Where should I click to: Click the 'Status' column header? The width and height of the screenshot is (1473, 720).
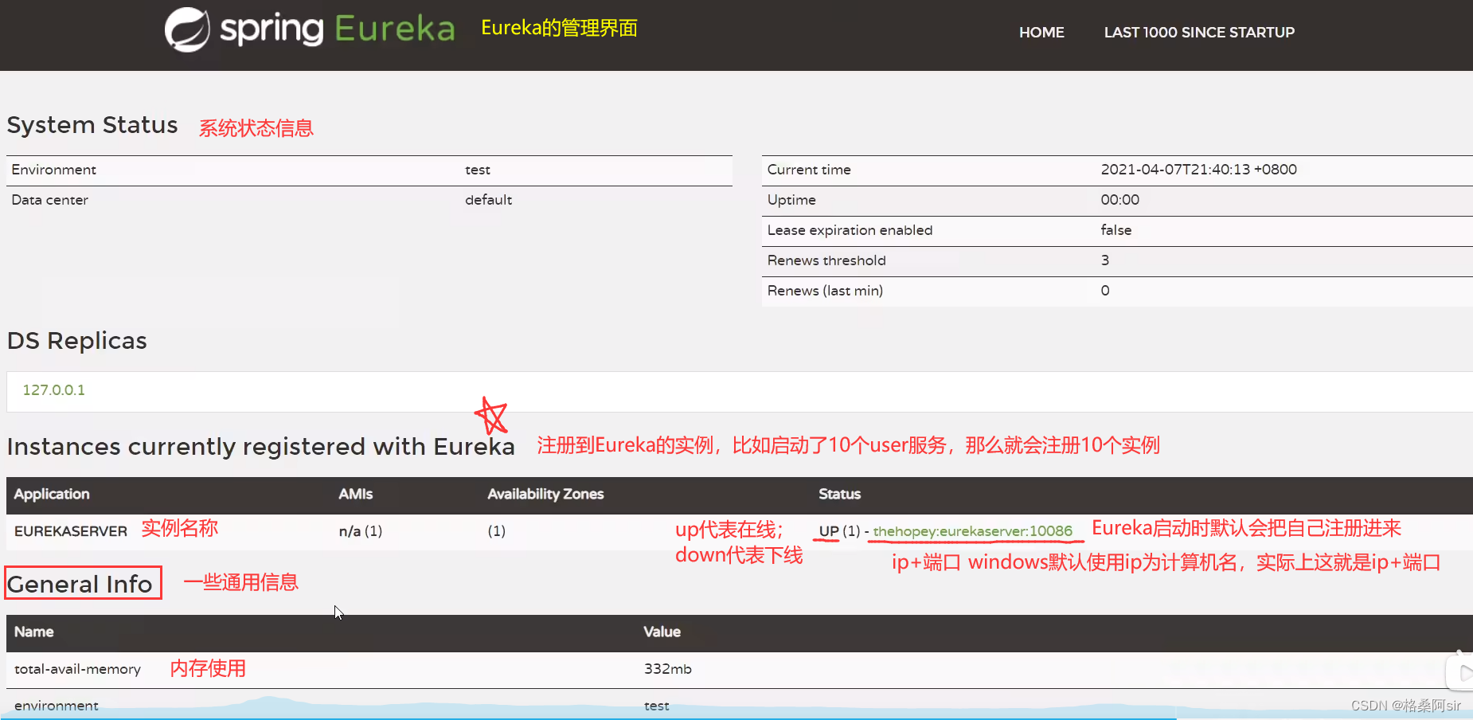pos(839,494)
